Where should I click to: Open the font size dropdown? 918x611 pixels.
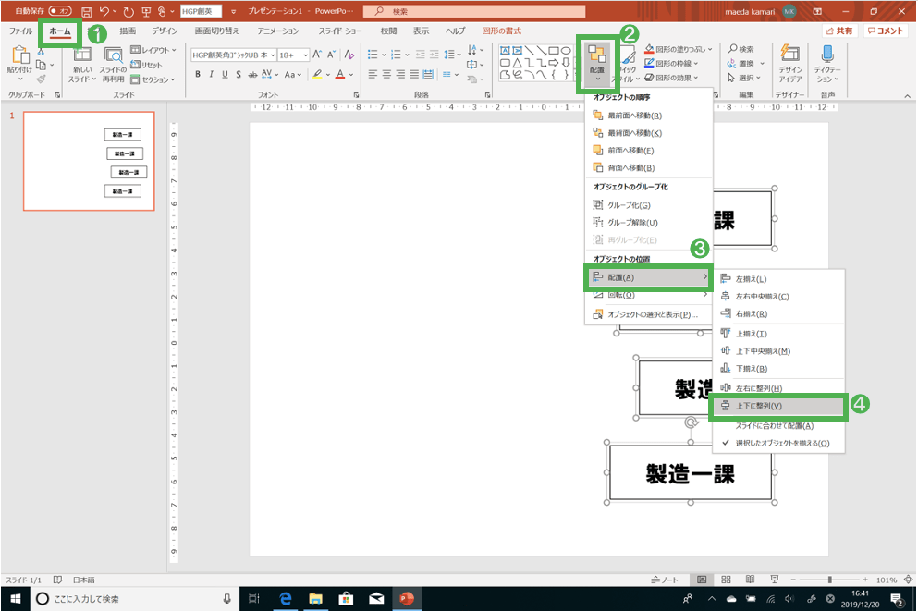pos(306,55)
